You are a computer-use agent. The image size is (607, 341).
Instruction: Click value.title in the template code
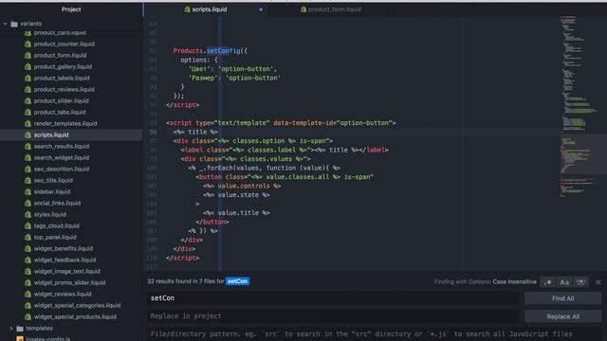[x=238, y=213]
